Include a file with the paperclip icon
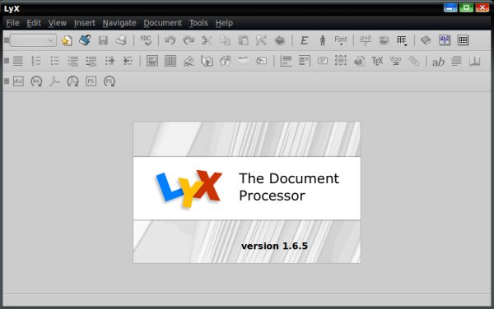Screen dimensions: 494x309 (x=413, y=61)
